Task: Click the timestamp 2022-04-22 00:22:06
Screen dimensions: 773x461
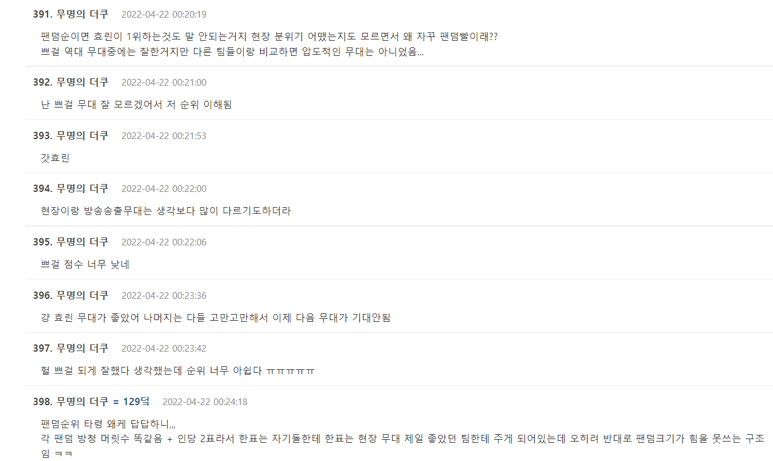Action: [163, 242]
